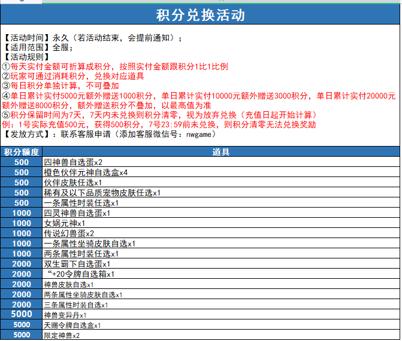Click rule ④ about 单日累计实付5000元

tap(199, 101)
